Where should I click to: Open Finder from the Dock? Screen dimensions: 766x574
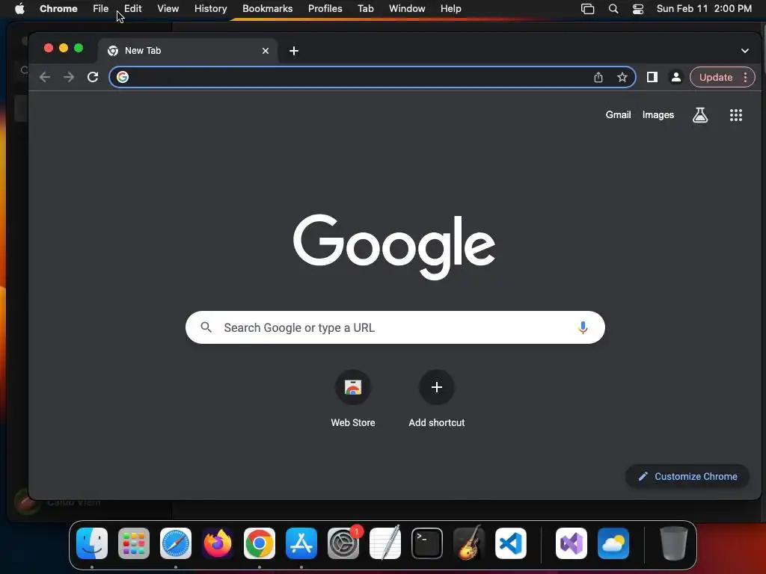[x=92, y=543]
